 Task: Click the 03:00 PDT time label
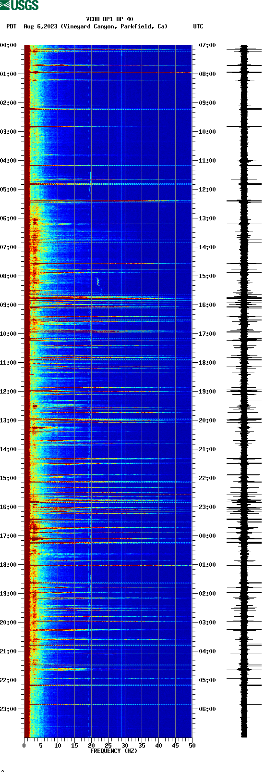click(x=8, y=132)
